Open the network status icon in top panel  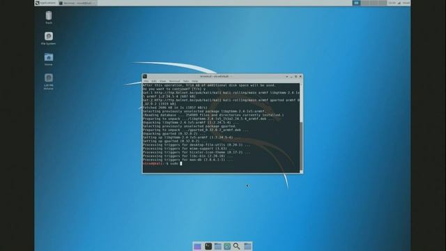pos(399,3)
